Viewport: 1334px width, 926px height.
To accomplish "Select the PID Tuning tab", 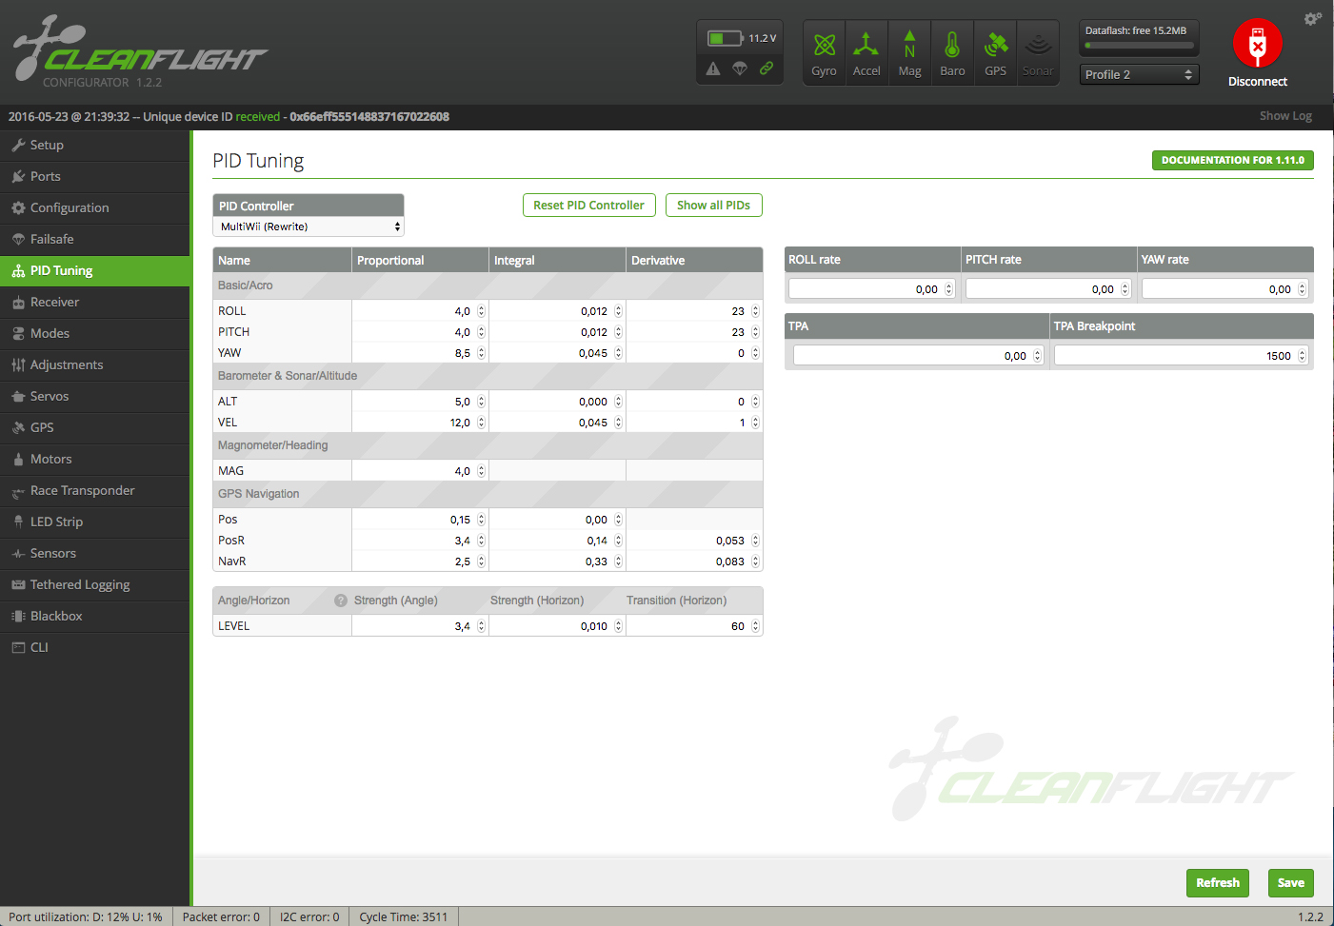I will pos(95,270).
